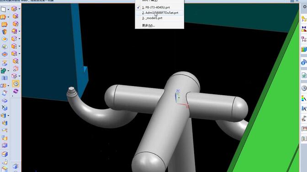Click the blue cube with black X icon
Image resolution: width=307 pixels, height=172 pixels.
[4, 108]
